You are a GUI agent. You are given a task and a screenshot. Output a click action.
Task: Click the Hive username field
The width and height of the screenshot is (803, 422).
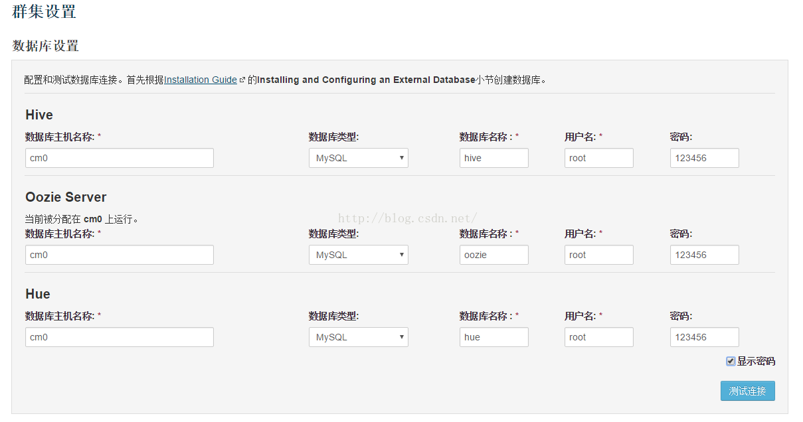click(x=598, y=158)
